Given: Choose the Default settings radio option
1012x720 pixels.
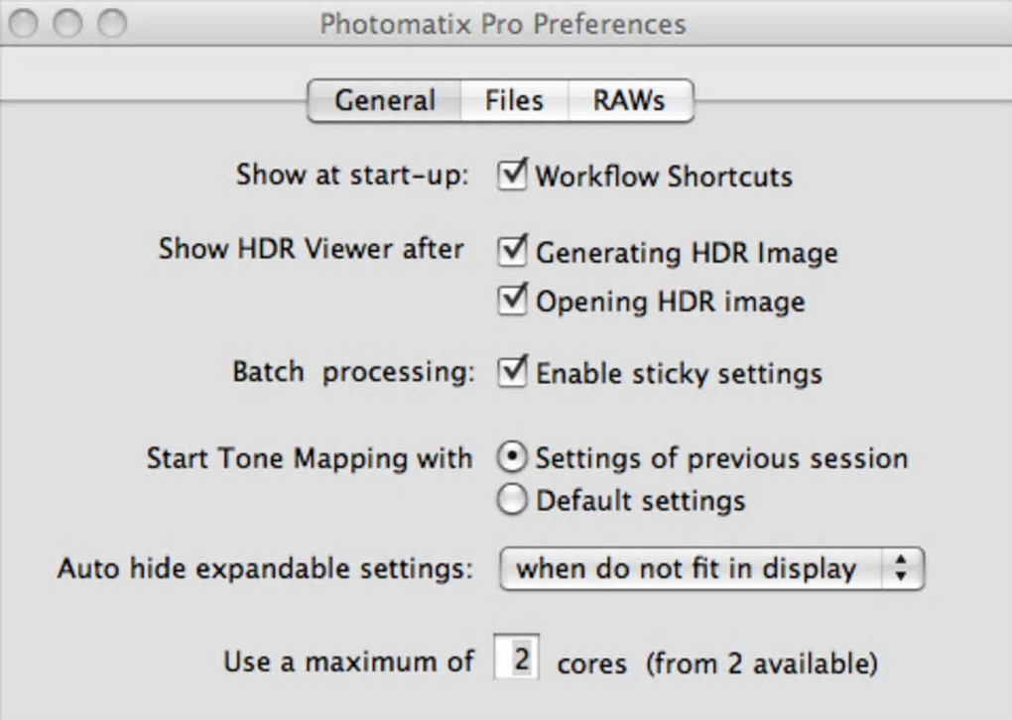Looking at the screenshot, I should [512, 500].
